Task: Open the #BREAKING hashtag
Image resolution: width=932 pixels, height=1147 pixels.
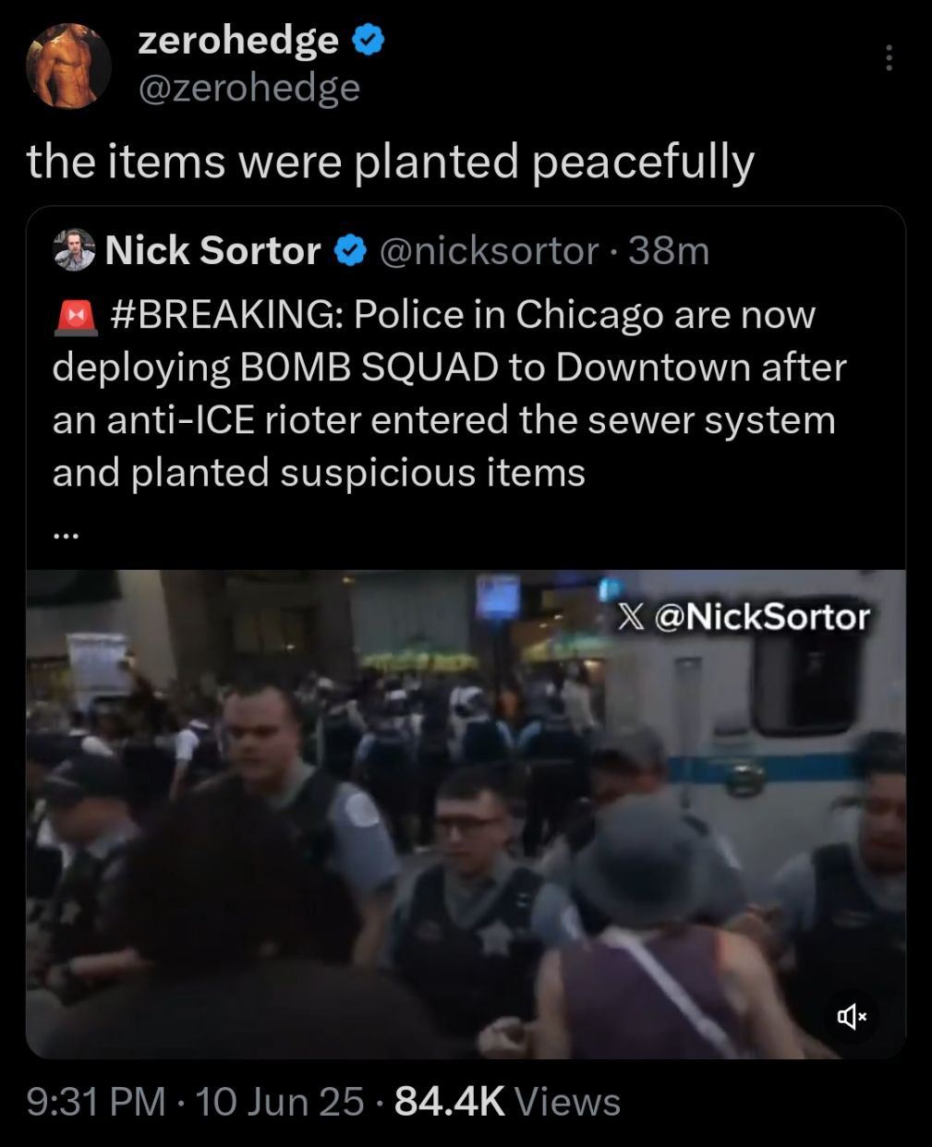Action: (x=225, y=315)
